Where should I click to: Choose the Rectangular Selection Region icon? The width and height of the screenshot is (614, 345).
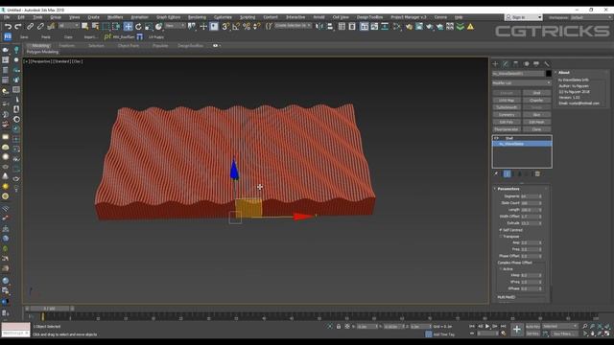coord(106,27)
